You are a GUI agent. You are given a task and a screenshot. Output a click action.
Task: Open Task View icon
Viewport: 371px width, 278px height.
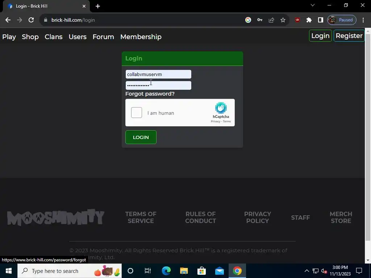tap(148, 271)
